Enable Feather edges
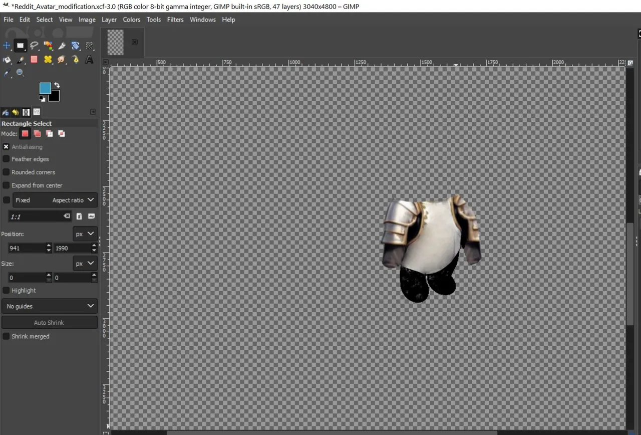This screenshot has width=641, height=435. click(x=6, y=159)
